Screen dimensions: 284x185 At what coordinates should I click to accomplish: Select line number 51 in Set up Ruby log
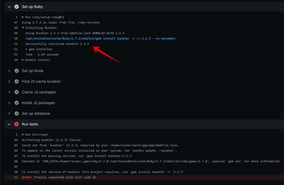(16, 44)
